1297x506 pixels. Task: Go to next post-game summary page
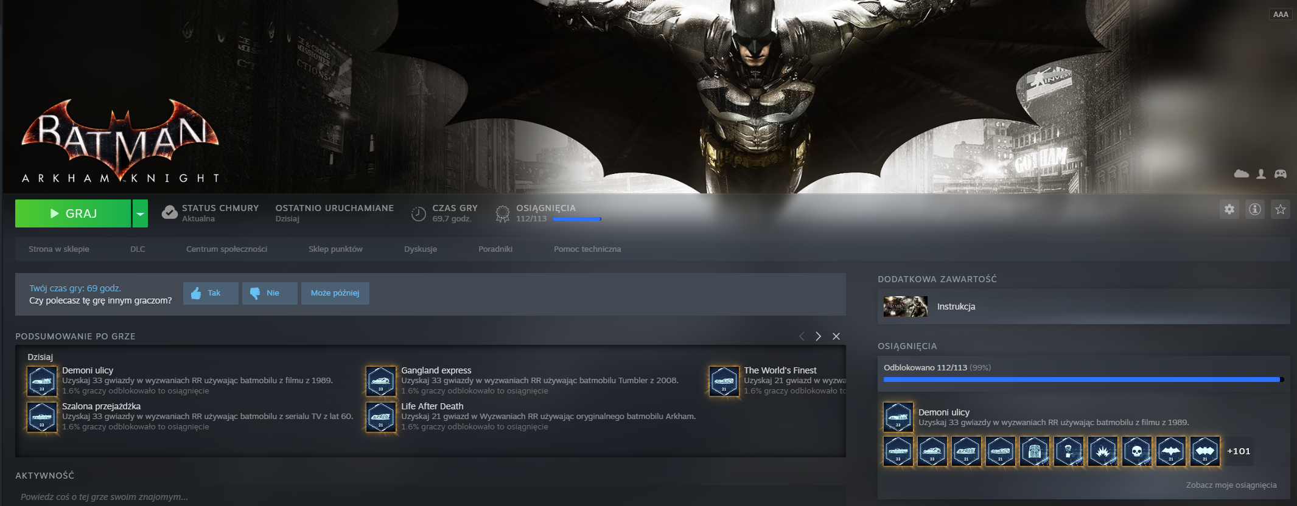(819, 336)
